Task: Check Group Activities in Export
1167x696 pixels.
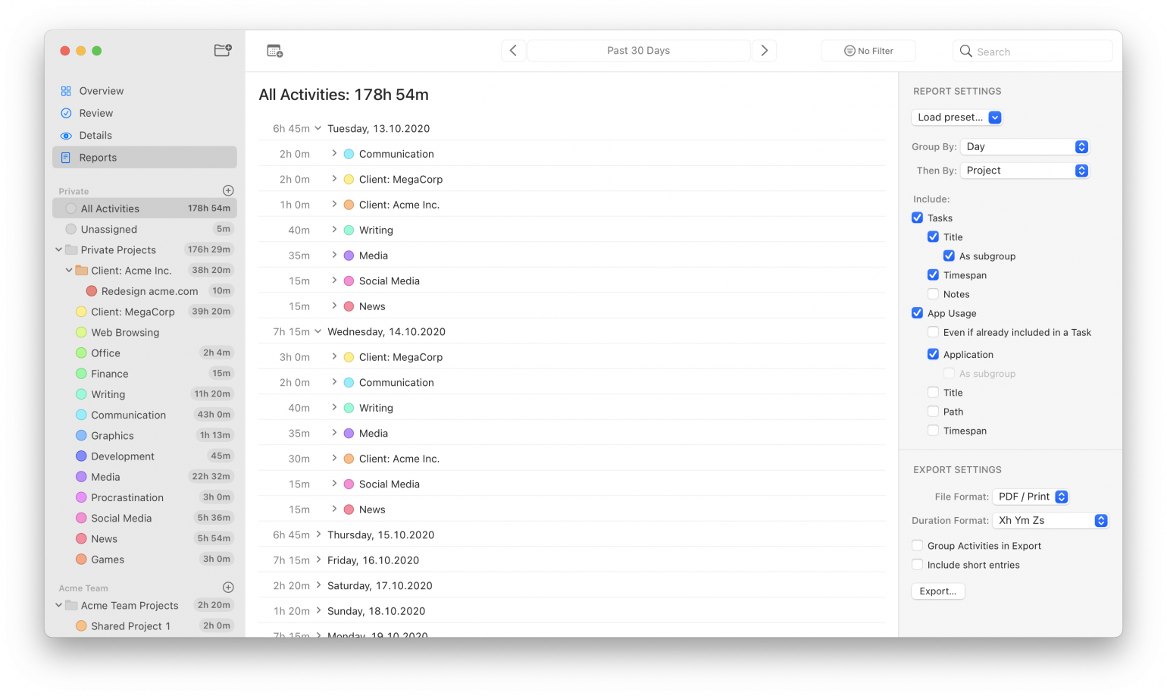Action: point(918,545)
